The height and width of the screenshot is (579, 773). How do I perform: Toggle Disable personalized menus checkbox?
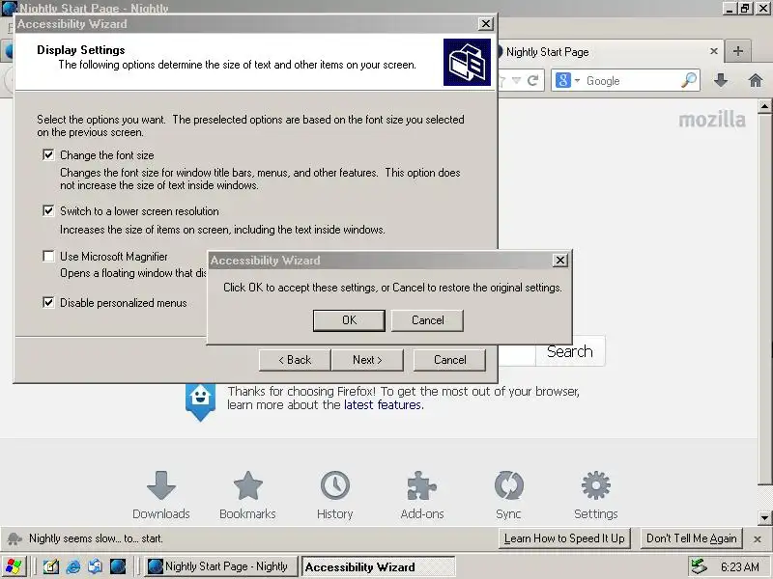[x=48, y=302]
